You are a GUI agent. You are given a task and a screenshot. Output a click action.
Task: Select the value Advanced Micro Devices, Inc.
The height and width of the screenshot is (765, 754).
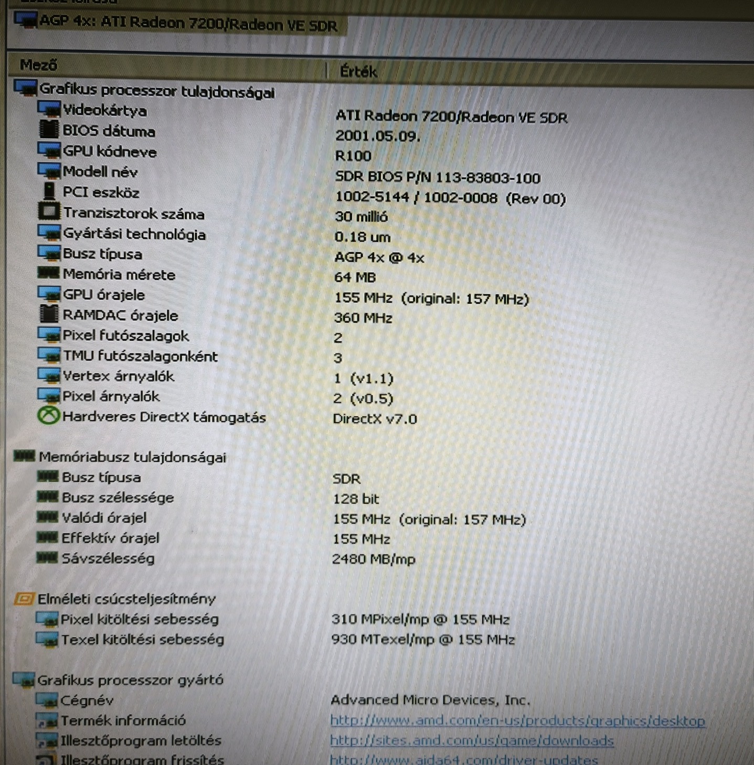(430, 700)
